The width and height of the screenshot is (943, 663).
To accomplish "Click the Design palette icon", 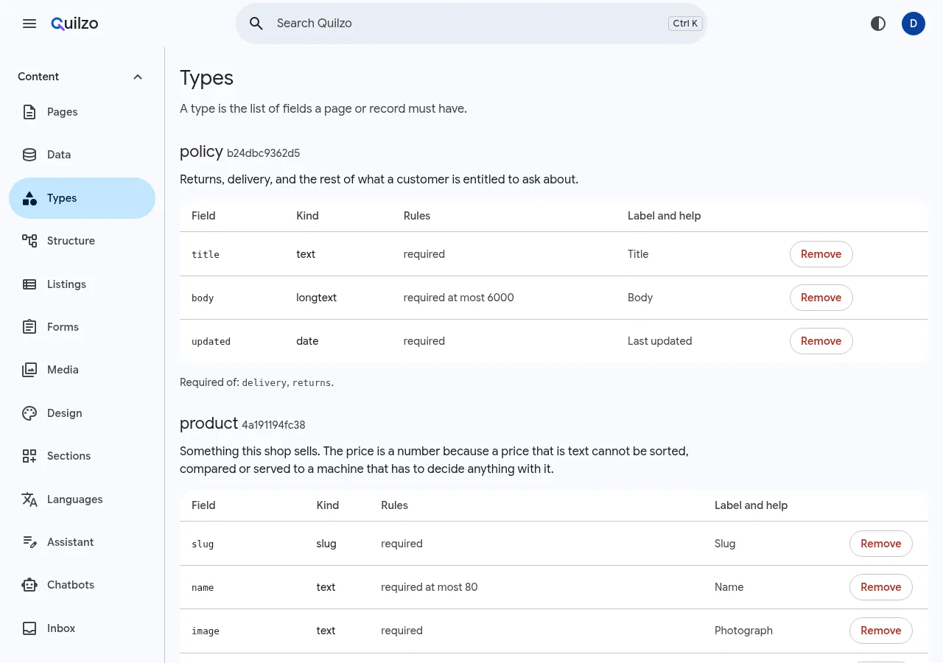I will (x=29, y=413).
